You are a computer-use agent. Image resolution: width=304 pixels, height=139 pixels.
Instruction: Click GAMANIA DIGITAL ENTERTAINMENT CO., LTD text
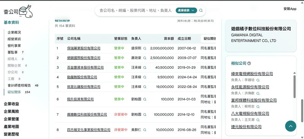253,38
